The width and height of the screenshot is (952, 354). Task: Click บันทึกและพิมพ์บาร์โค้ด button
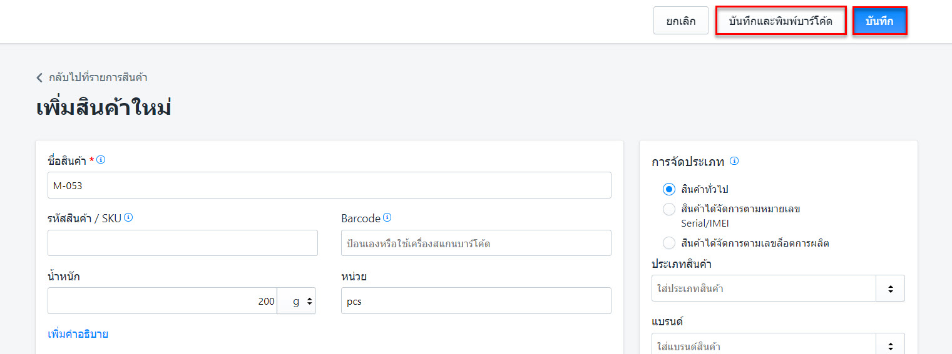[781, 21]
